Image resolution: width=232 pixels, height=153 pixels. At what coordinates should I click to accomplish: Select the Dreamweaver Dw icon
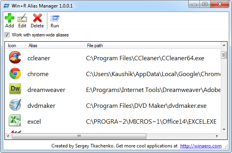point(15,89)
